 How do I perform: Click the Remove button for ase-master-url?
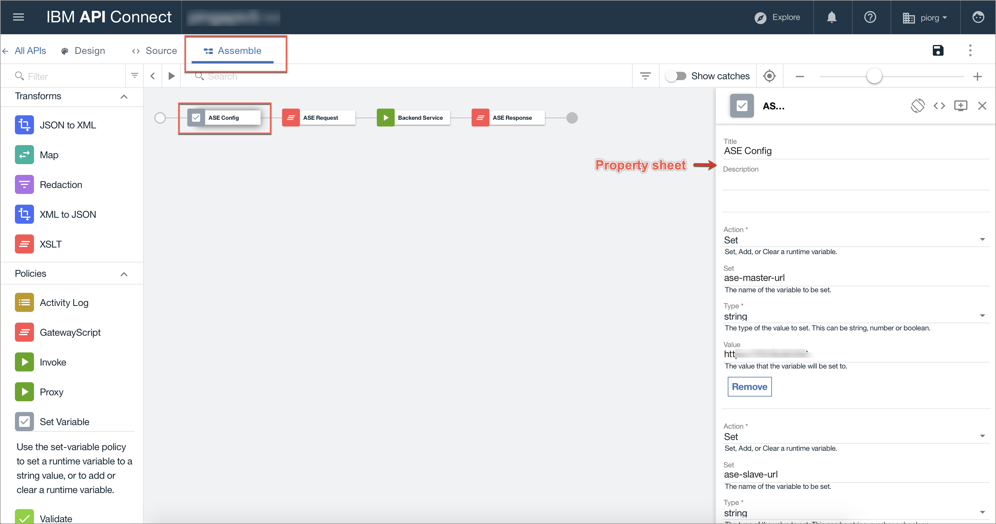pyautogui.click(x=748, y=386)
